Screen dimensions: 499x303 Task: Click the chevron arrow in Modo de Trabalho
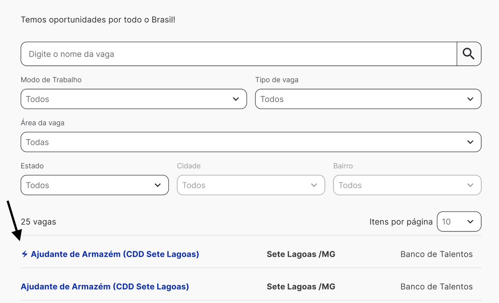(x=236, y=99)
